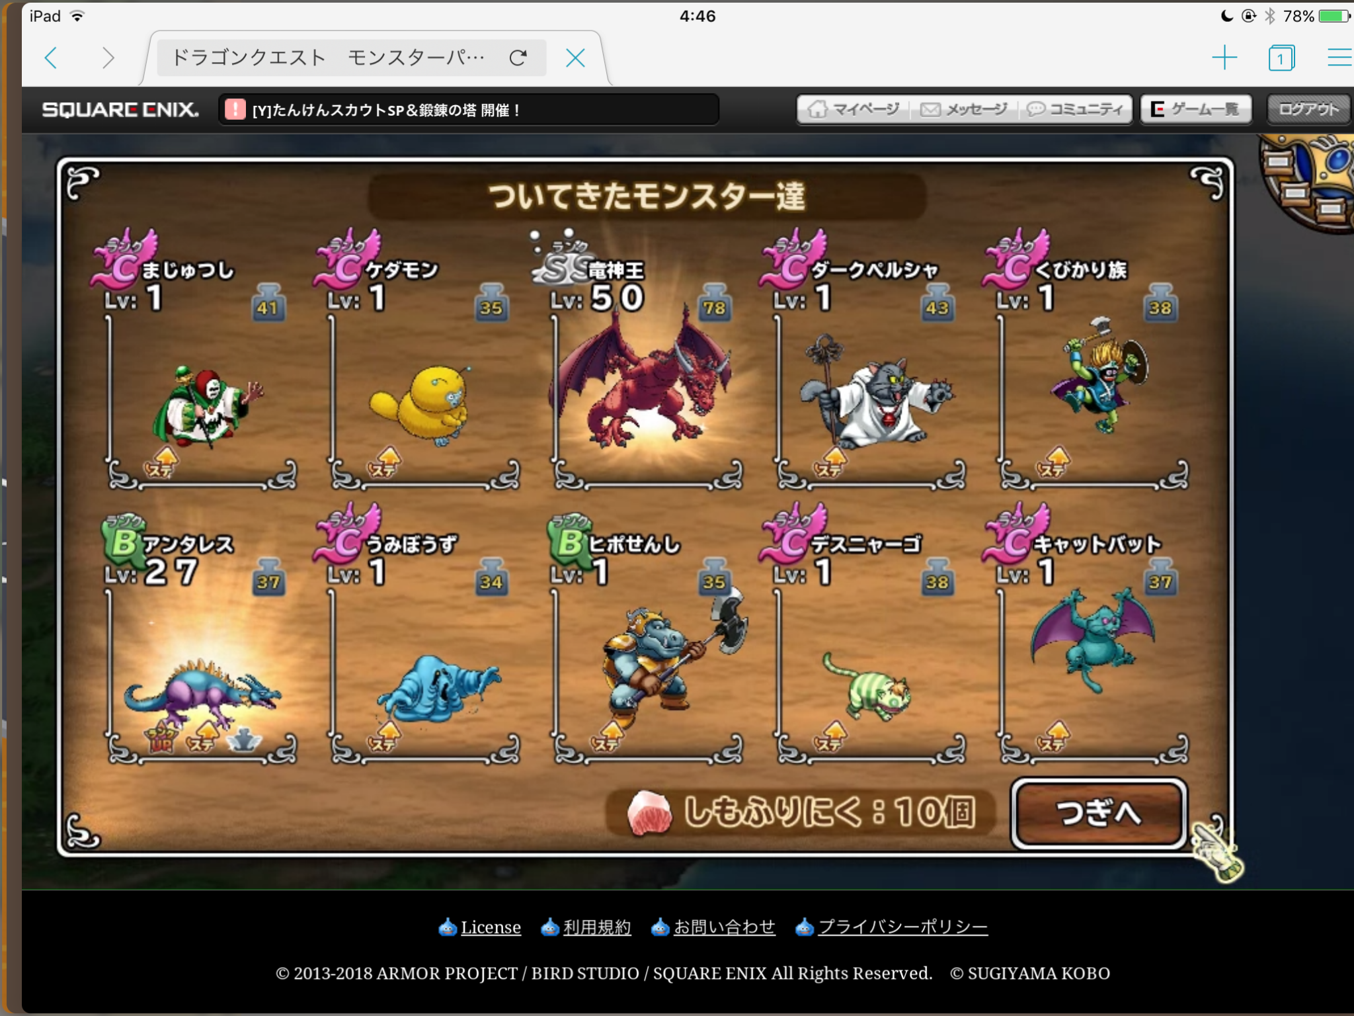Image resolution: width=1354 pixels, height=1016 pixels.
Task: Click the ログアウト button
Action: click(1307, 109)
